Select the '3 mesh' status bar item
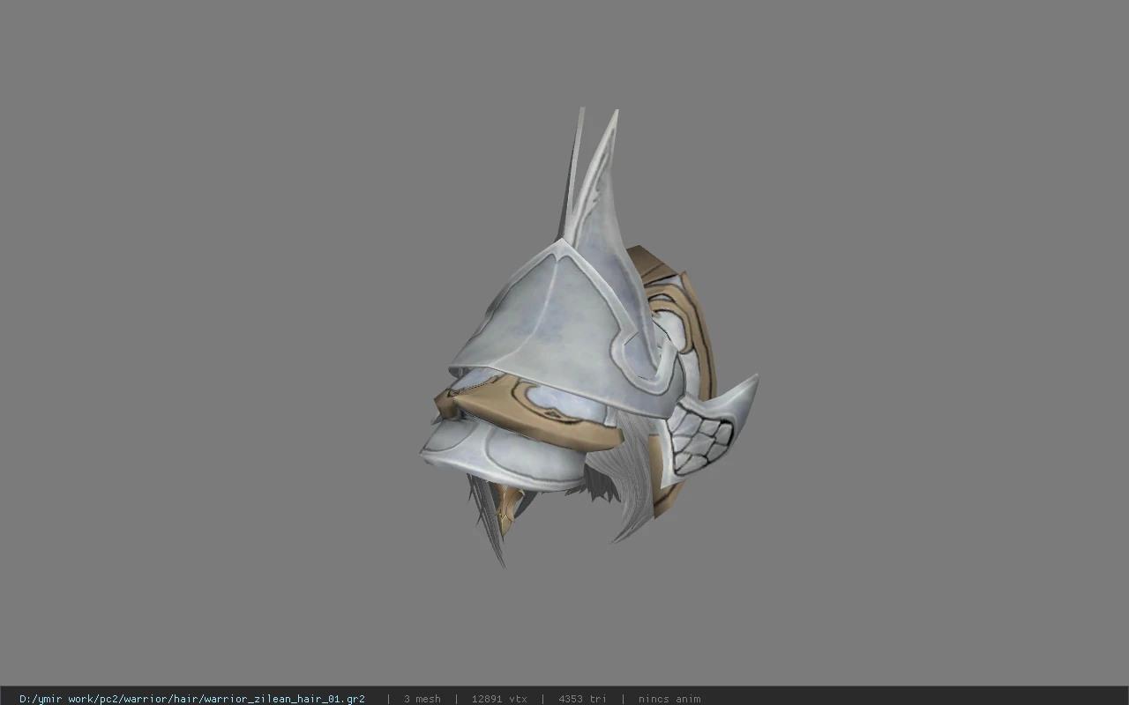The image size is (1129, 705). coord(422,699)
